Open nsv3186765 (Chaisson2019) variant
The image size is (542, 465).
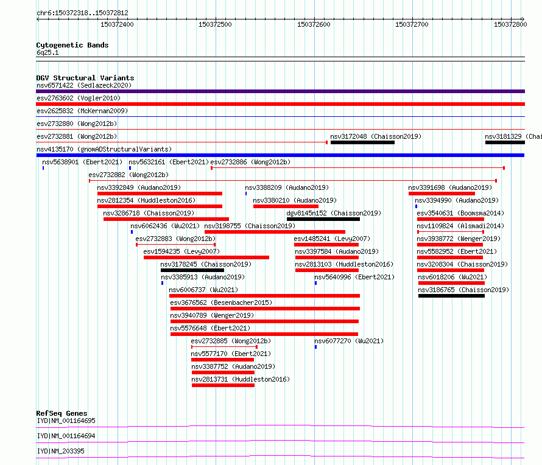[x=463, y=290]
